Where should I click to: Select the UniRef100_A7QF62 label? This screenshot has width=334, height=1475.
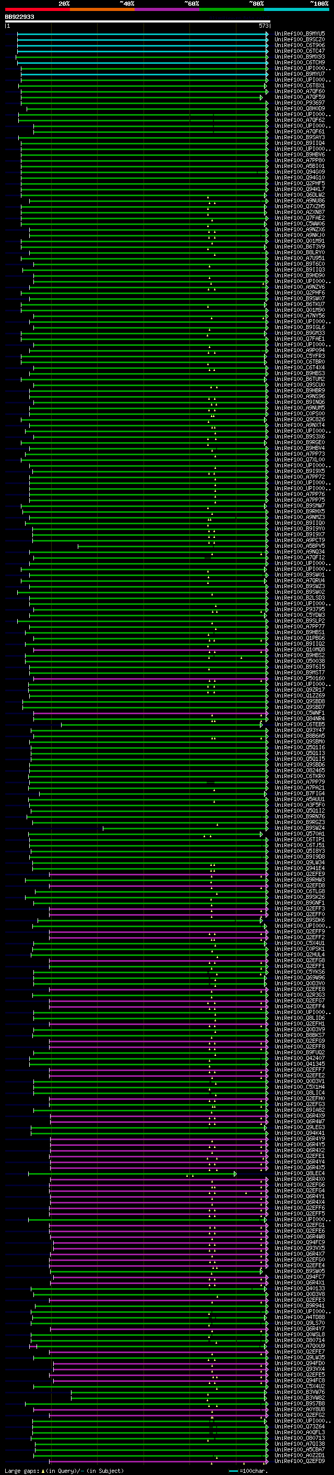pyautogui.click(x=300, y=120)
